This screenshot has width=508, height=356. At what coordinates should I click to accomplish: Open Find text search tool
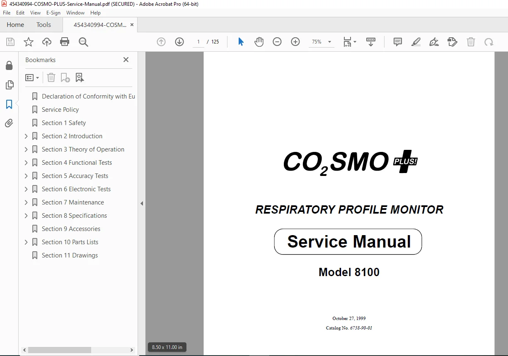coord(83,42)
